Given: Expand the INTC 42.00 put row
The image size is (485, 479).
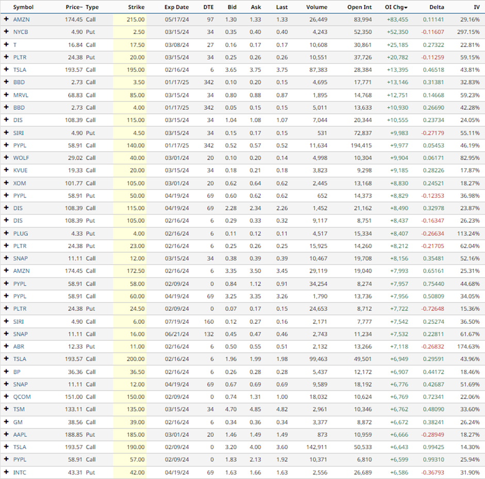Looking at the screenshot, I should tap(6, 472).
